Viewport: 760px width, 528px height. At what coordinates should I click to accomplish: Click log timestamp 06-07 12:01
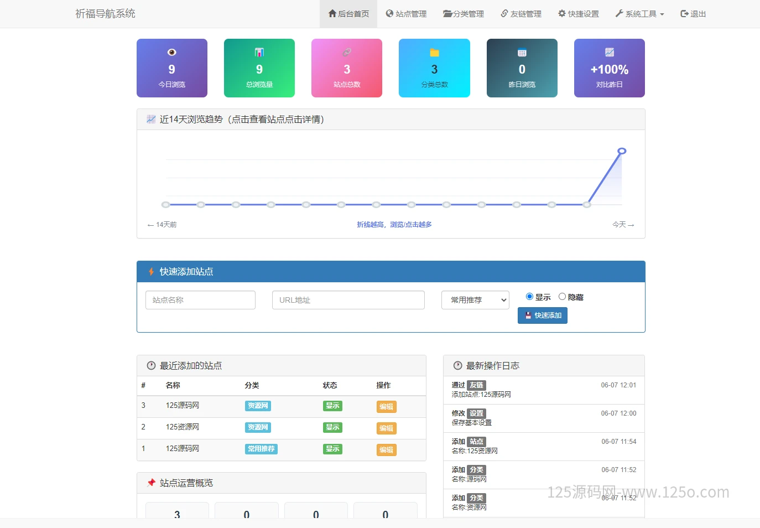coord(618,385)
